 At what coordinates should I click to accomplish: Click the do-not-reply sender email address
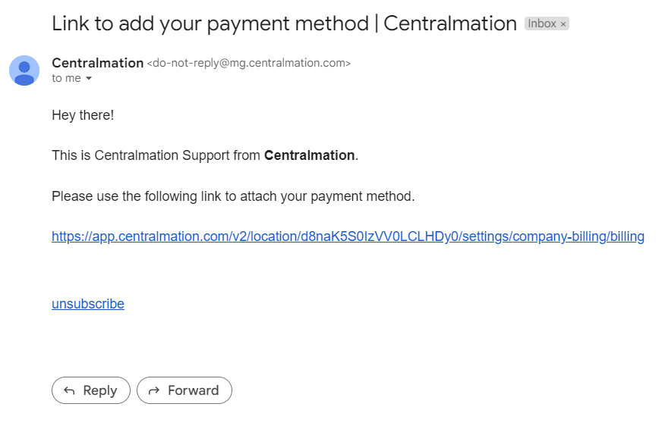pos(248,64)
